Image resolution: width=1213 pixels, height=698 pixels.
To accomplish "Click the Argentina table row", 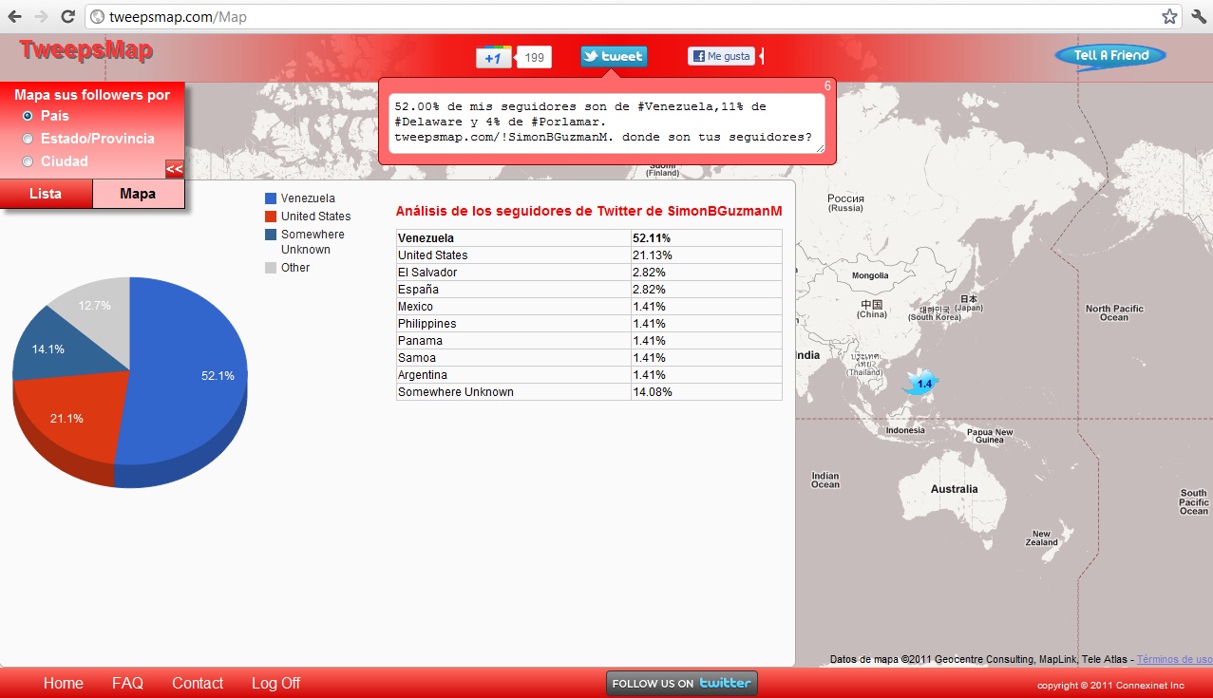I will (589, 375).
